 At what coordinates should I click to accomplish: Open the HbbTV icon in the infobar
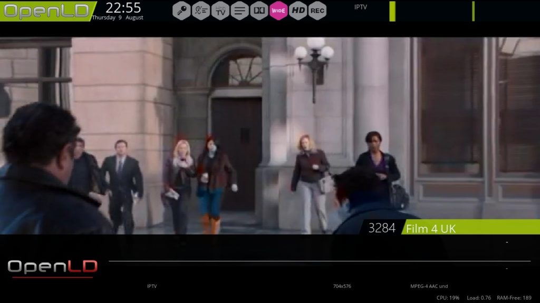click(x=220, y=11)
